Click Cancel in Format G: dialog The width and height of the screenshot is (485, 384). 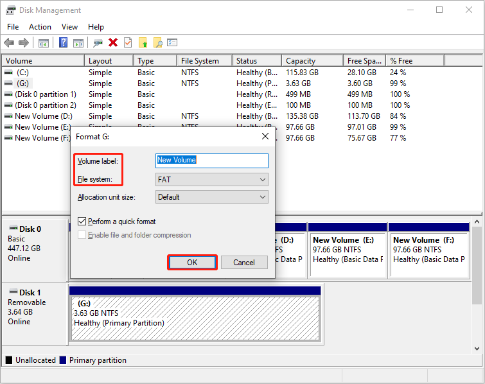(x=244, y=263)
